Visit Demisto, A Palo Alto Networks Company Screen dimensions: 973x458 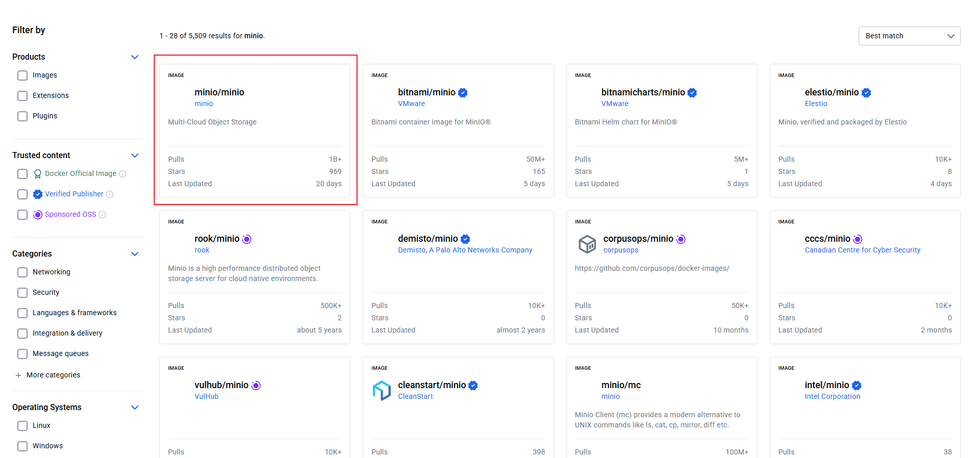pyautogui.click(x=465, y=250)
